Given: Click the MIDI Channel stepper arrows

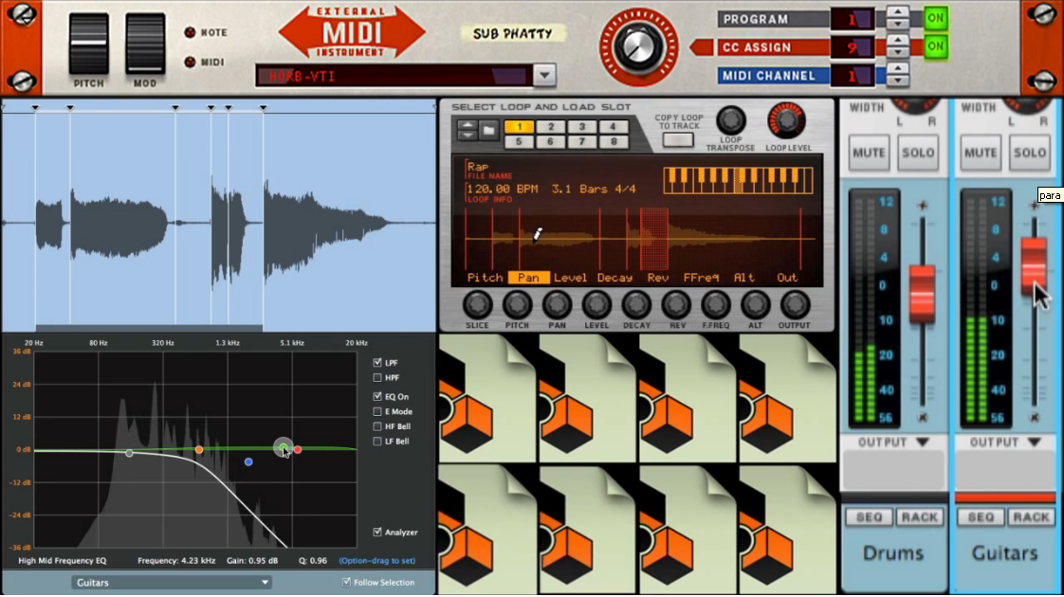Looking at the screenshot, I should pyautogui.click(x=898, y=75).
